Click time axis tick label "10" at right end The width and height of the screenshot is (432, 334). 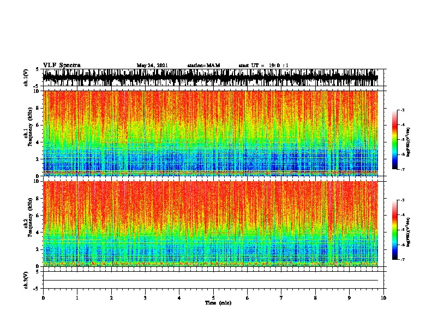383,298
